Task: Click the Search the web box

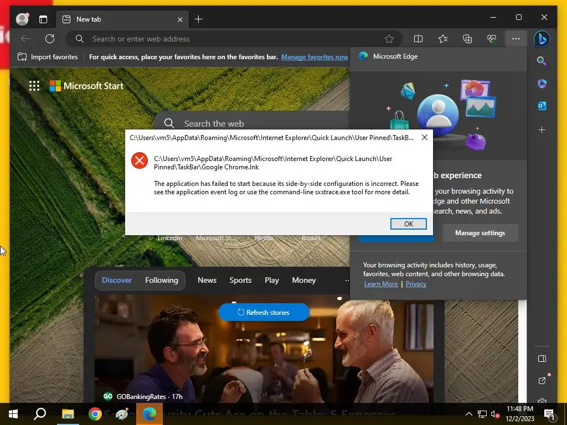Action: pos(253,123)
